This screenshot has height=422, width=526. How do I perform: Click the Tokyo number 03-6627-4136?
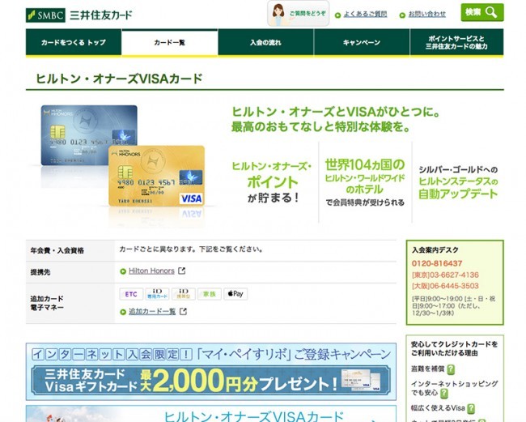tap(445, 275)
